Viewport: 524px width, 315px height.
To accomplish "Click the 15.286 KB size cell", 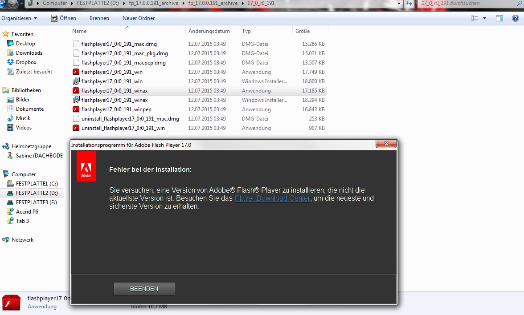I will pos(313,44).
